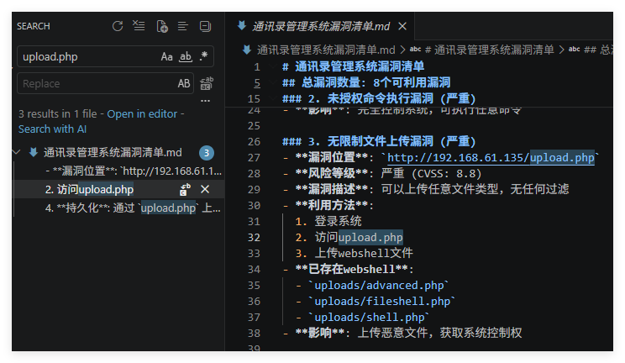Toggle Match Case option

tap(166, 56)
